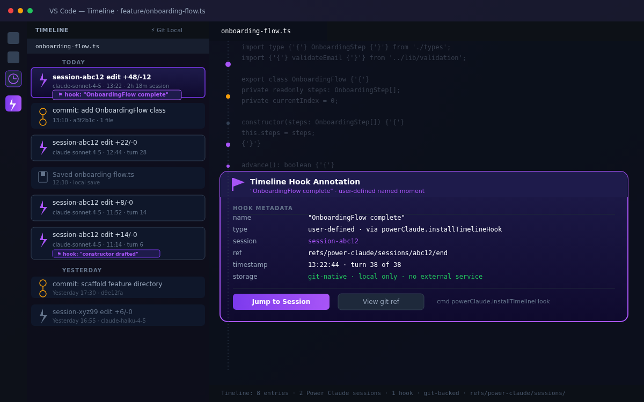The image size is (644, 402).
Task: Select session-abc12 edit +8/-0 entry
Action: pos(118,208)
